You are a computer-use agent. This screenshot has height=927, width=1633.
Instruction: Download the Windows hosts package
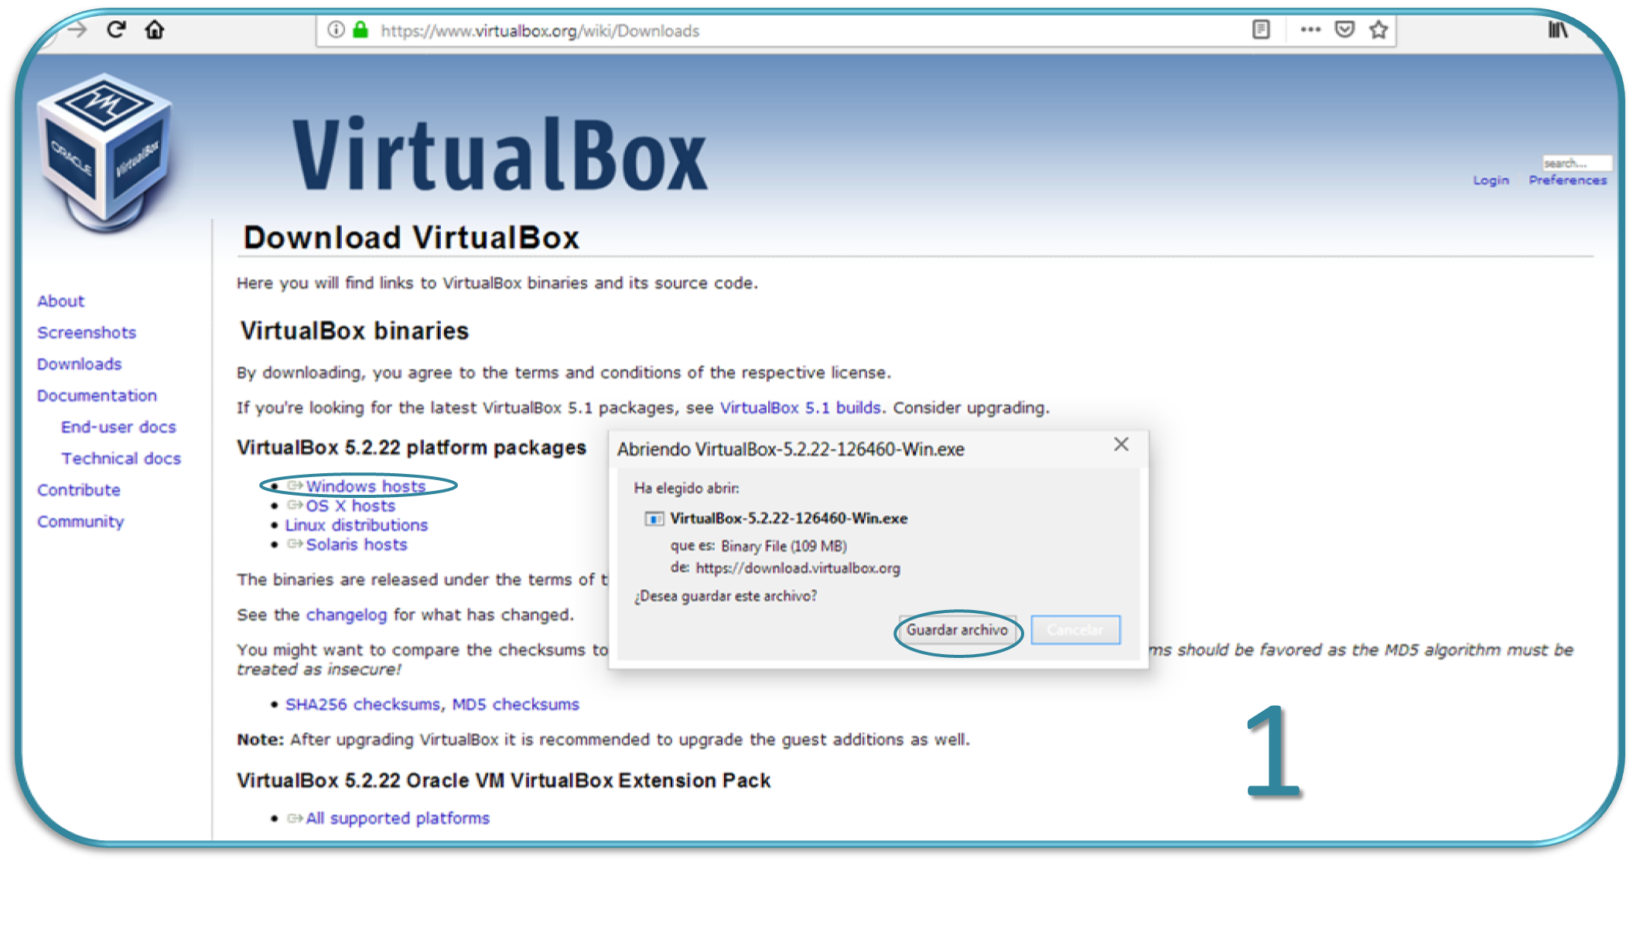click(365, 486)
